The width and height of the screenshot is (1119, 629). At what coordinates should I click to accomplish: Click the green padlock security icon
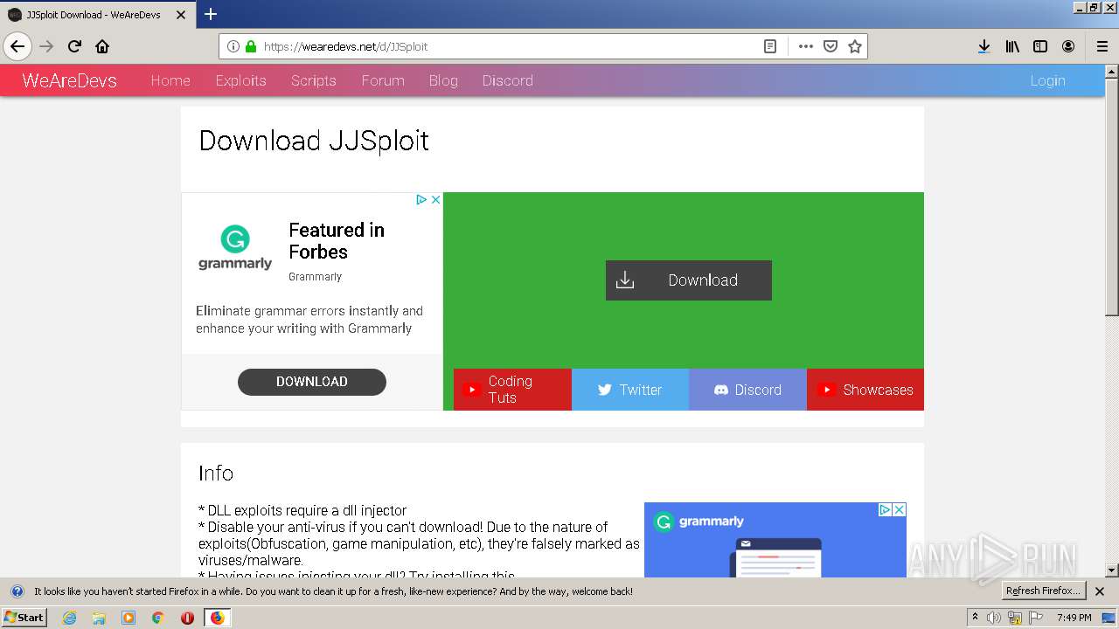click(x=251, y=46)
